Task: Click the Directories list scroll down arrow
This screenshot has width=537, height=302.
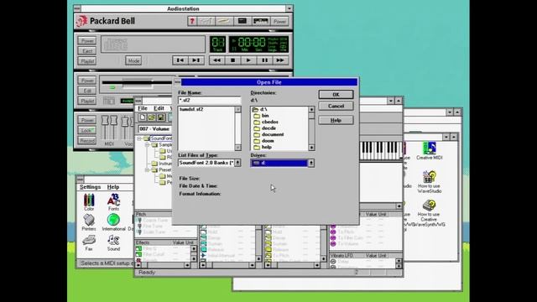Action: point(311,148)
